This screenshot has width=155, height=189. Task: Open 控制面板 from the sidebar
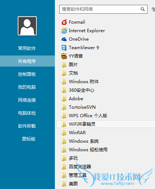pyautogui.click(x=27, y=74)
